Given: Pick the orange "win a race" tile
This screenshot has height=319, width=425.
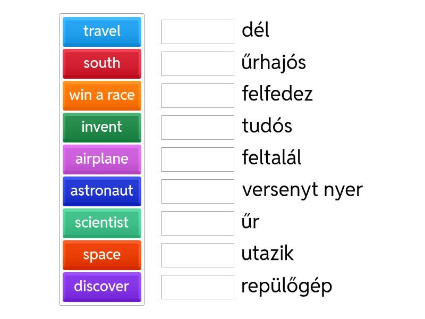Looking at the screenshot, I should point(101,95).
